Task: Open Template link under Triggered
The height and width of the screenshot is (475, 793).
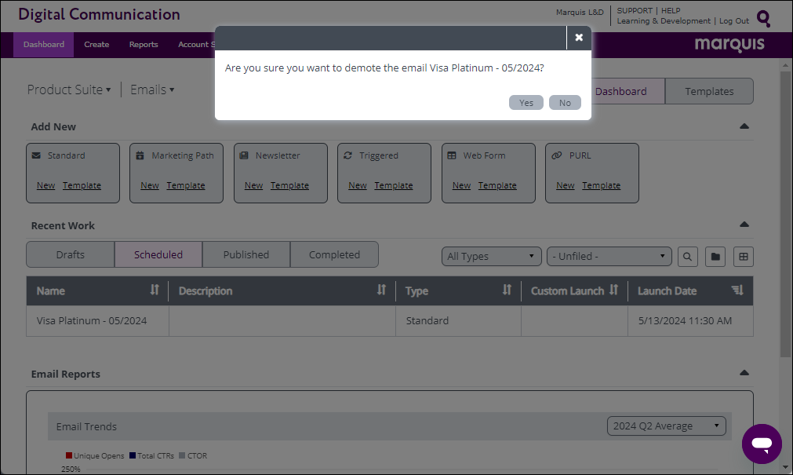Action: 394,185
